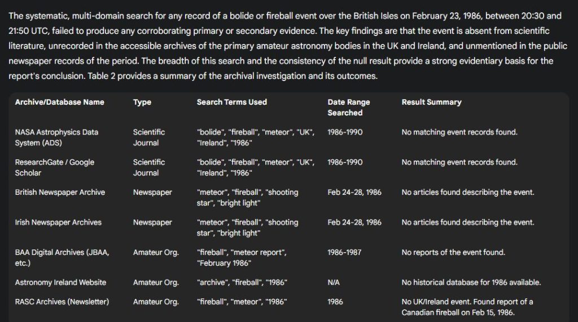Click the N/A date range cell

(333, 282)
